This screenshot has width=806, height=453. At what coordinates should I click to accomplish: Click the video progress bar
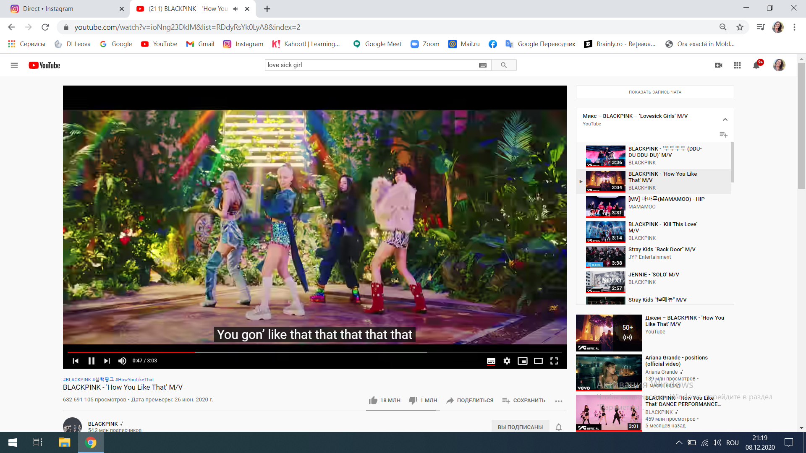point(315,352)
